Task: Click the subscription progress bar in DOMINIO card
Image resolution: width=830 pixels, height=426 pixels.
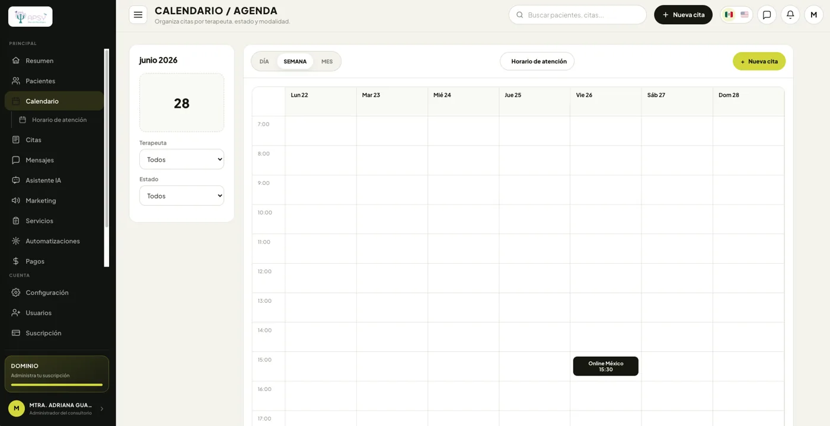Action: (x=57, y=385)
